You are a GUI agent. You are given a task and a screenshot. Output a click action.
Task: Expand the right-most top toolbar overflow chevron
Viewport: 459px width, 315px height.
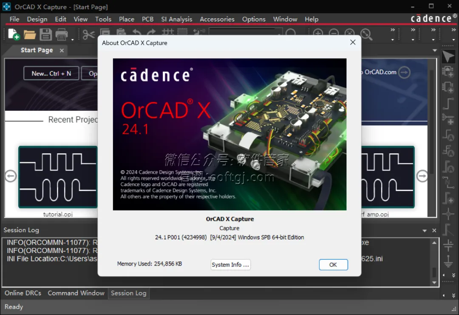pos(453,30)
